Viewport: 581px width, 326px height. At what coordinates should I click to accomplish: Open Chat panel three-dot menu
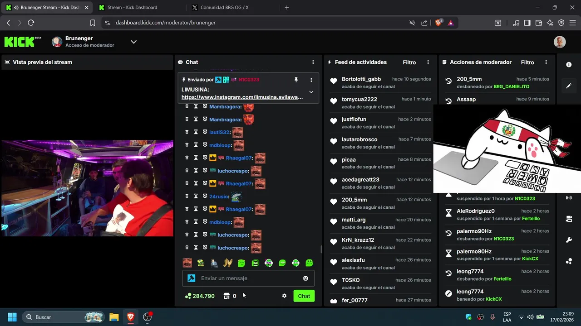point(313,62)
